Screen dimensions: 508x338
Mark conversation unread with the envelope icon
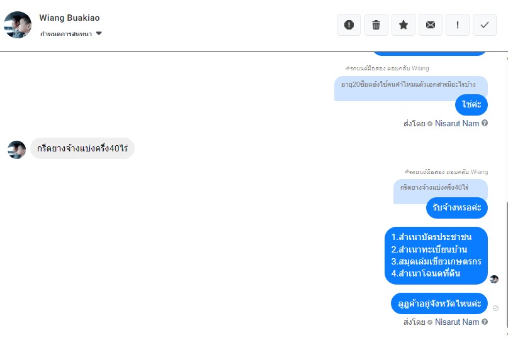(x=430, y=25)
